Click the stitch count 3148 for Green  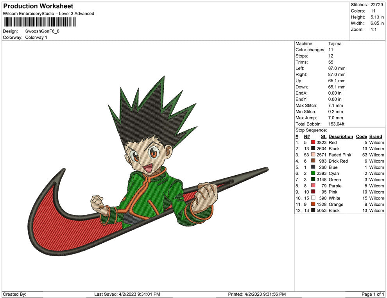[x=322, y=180]
